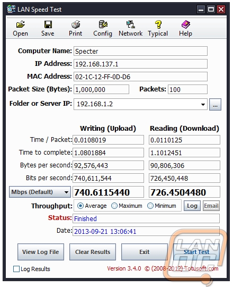Enable the Log Results checkbox
Image resolution: width=233 pixels, height=287 pixels.
16,269
